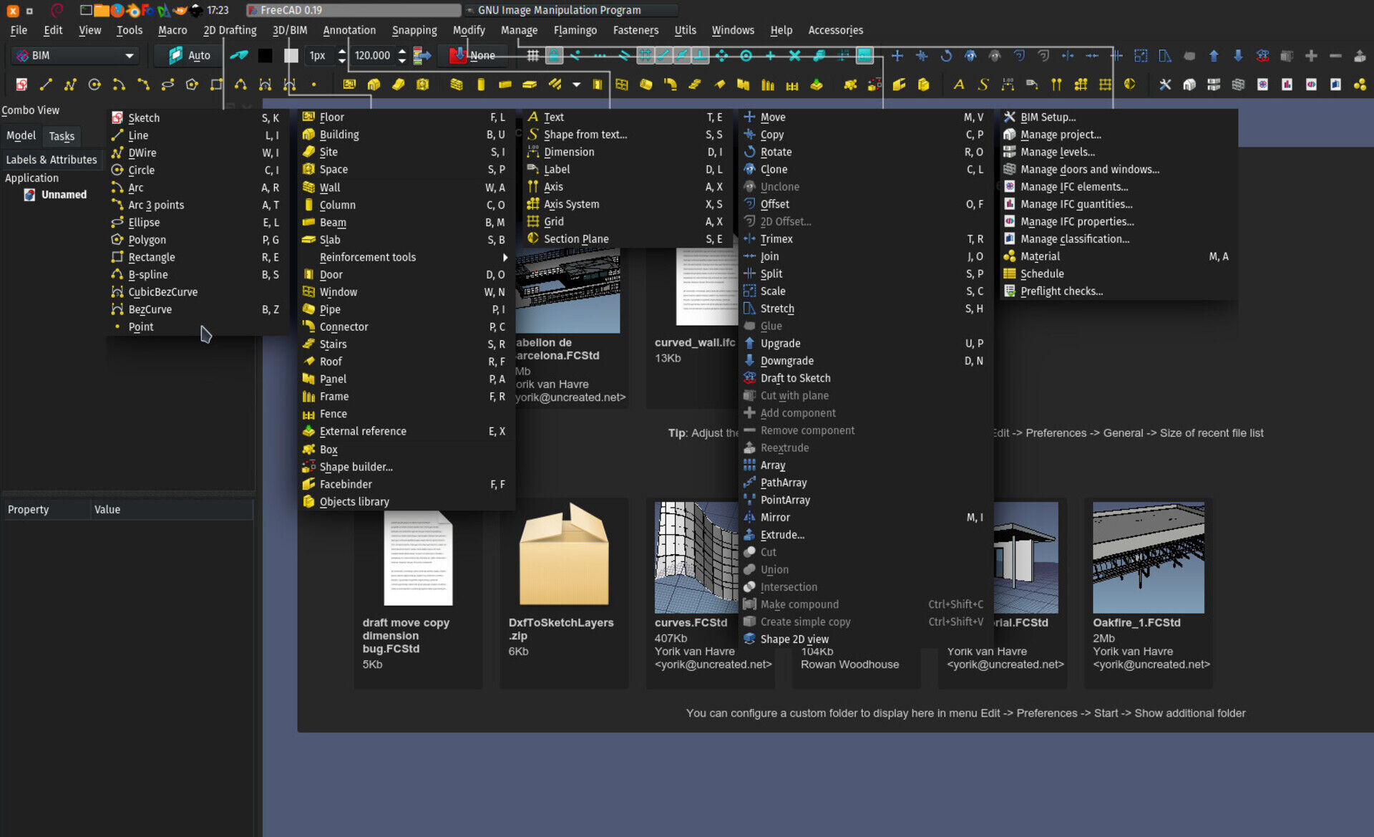Open the 3D/BIM menu

click(x=291, y=29)
